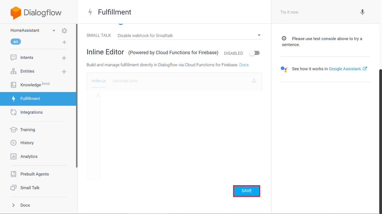Click the DISABLED status label
The image size is (382, 214).
pos(233,53)
